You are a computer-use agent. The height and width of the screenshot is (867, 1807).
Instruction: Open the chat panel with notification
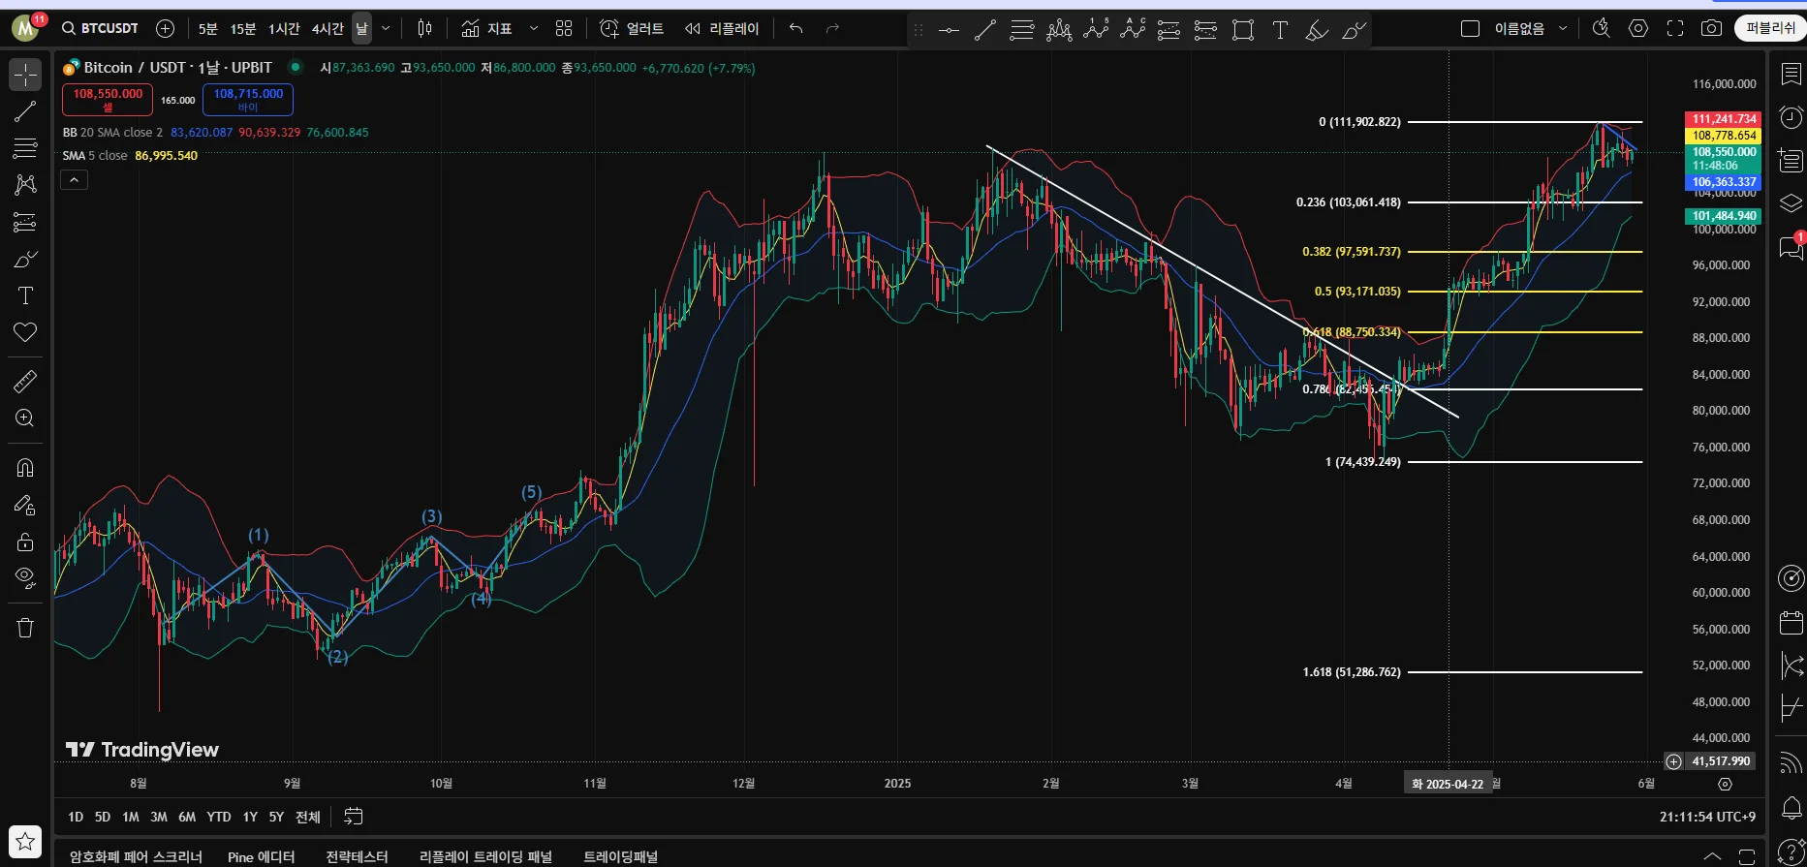(1791, 247)
